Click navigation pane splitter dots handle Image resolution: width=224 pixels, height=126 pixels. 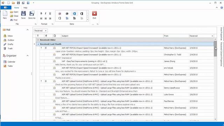(31, 74)
